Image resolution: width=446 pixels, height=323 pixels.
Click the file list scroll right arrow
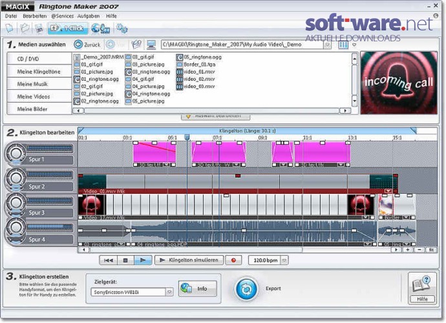tap(345, 110)
